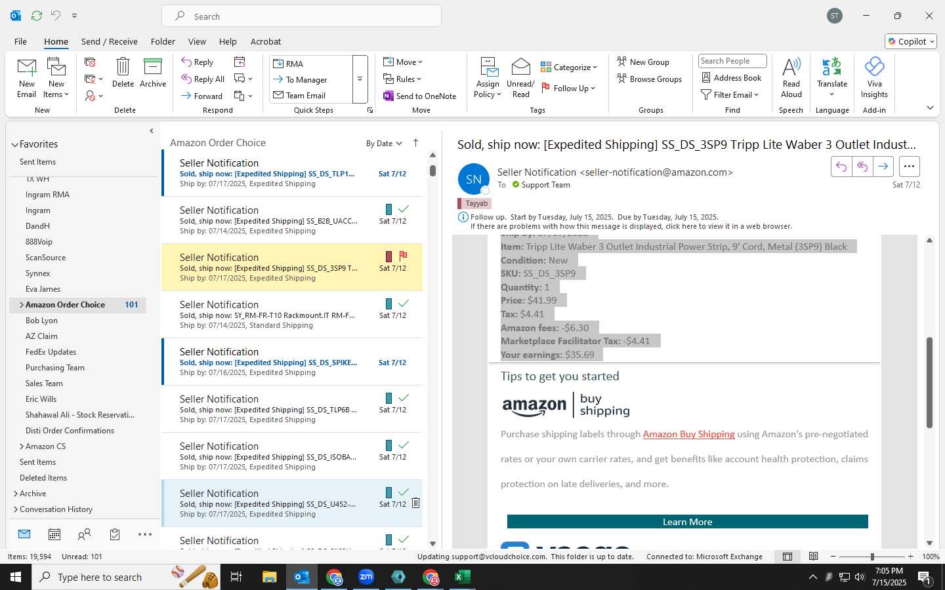Screen dimensions: 945x590
Task: Click the Delete trash icon in ribbon
Action: point(123,67)
